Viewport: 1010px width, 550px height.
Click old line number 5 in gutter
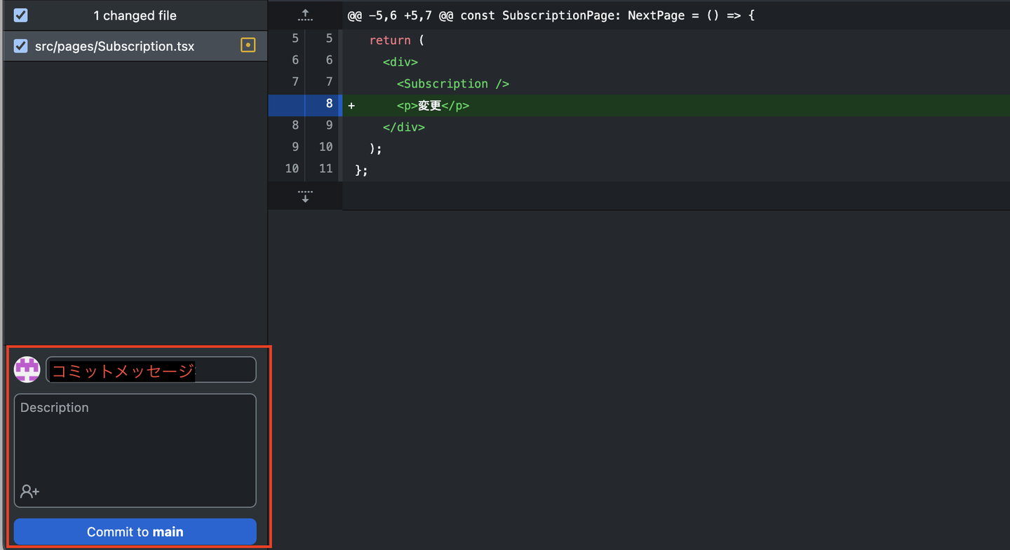tap(295, 39)
